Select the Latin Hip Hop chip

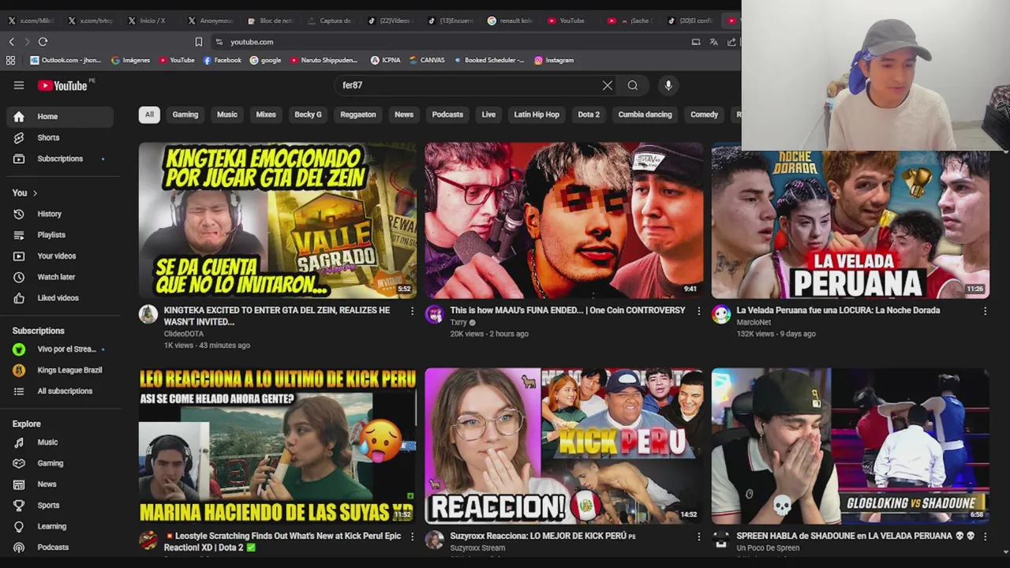point(537,114)
